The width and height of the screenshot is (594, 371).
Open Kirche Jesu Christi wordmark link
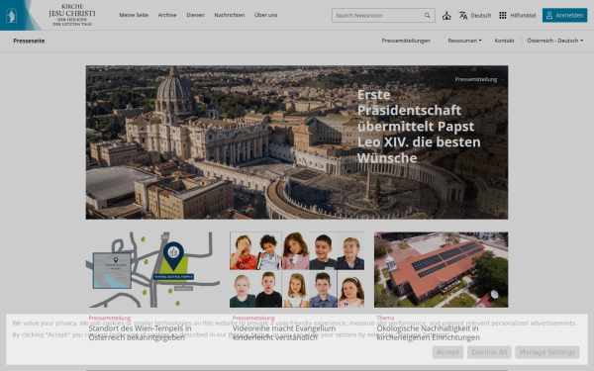[x=72, y=15]
